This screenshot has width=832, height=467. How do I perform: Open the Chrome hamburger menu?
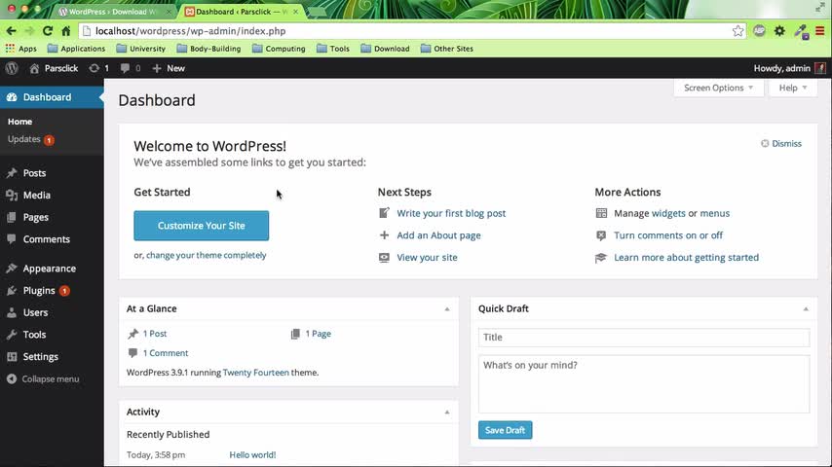tap(820, 31)
